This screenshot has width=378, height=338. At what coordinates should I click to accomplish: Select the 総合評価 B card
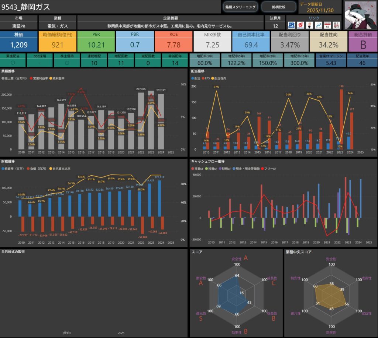362,41
